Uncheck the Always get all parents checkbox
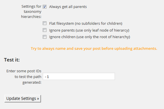164x109 pixels. [x=44, y=7]
